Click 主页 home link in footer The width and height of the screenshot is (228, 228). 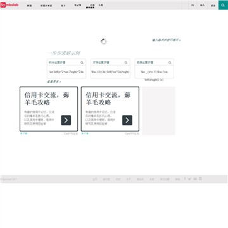(x=94, y=179)
